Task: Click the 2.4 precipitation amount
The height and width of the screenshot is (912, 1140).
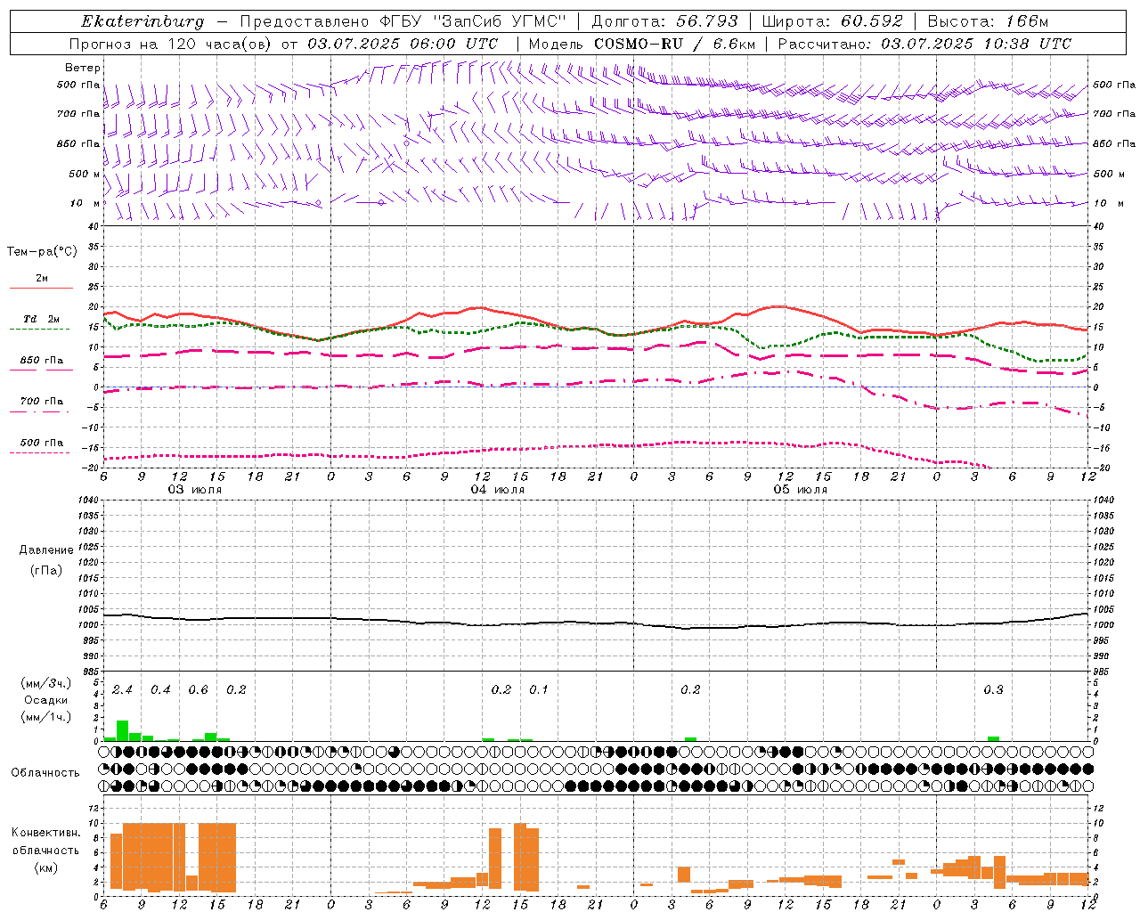Action: (x=122, y=689)
